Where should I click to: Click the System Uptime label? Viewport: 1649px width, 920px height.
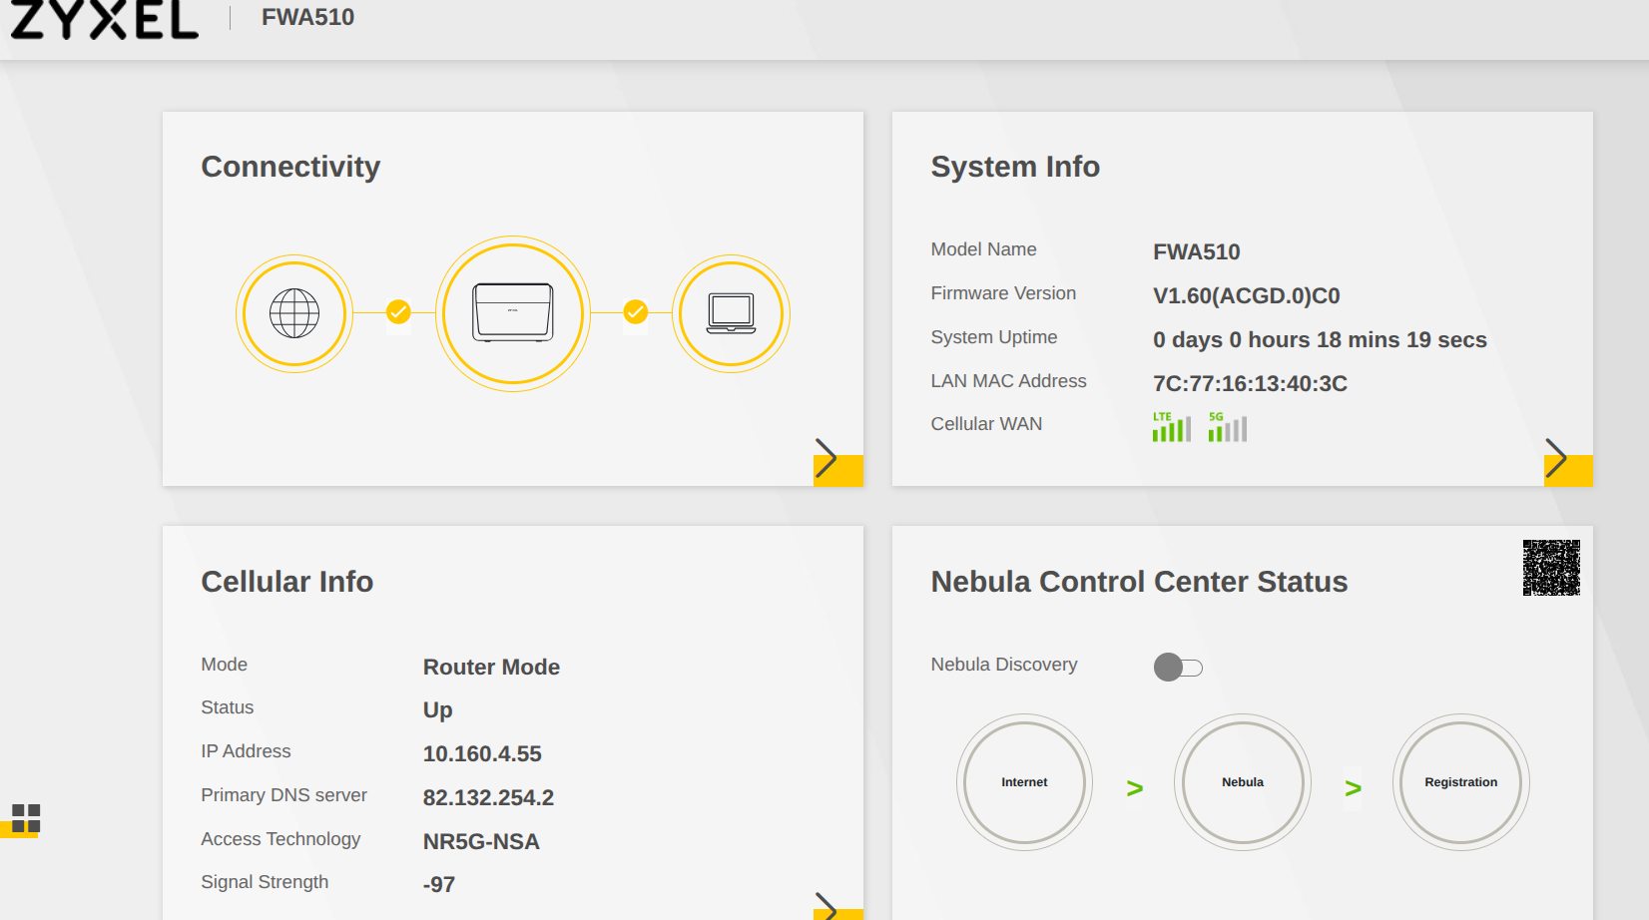pyautogui.click(x=993, y=337)
